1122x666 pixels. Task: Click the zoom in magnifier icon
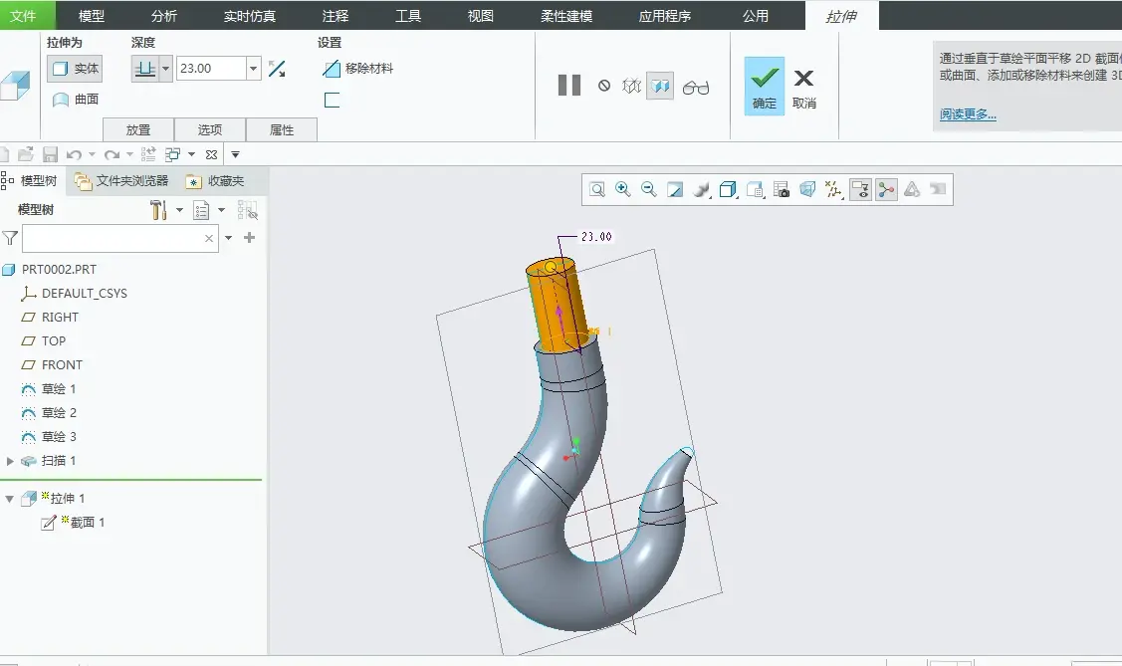pyautogui.click(x=622, y=189)
